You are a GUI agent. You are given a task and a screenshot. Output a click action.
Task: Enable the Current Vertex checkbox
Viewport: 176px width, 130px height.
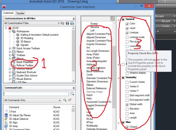(x=127, y=82)
